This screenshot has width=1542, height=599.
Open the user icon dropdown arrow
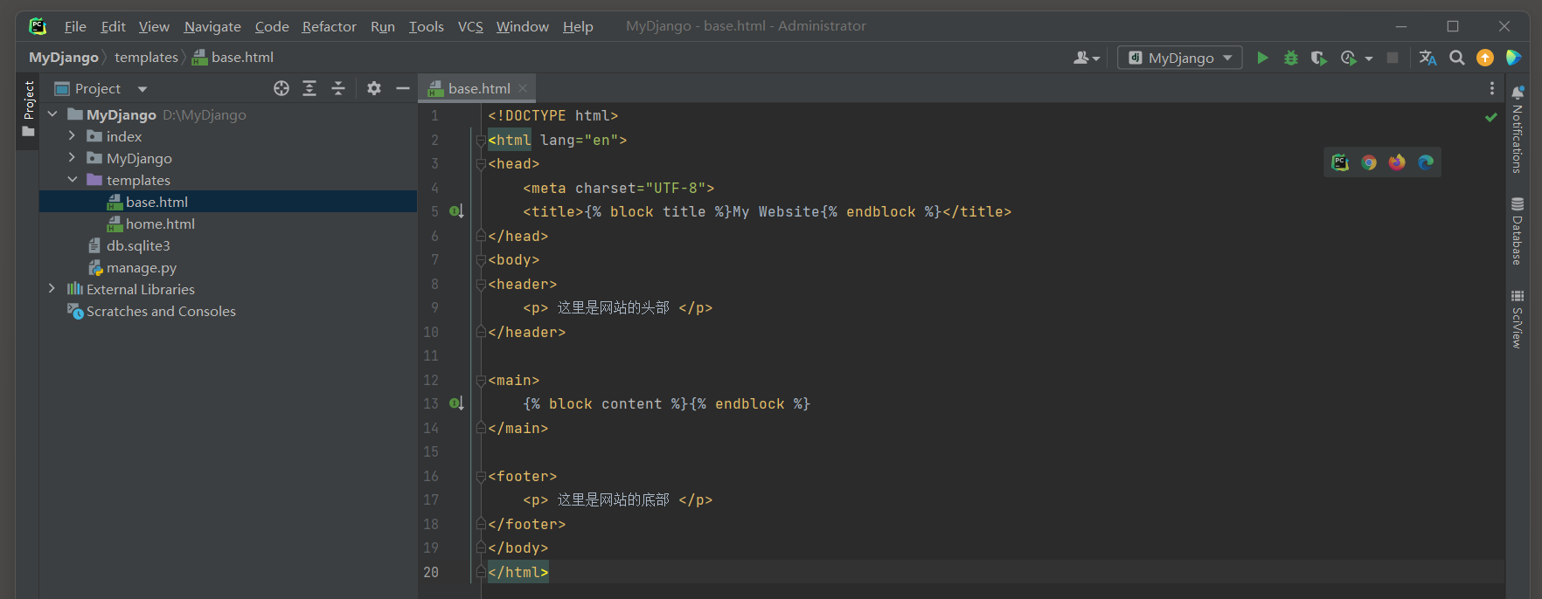click(1096, 59)
